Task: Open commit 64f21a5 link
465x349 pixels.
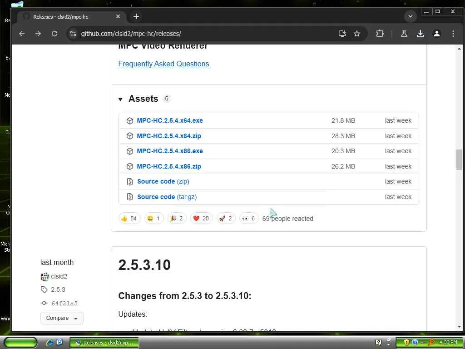Action: (x=64, y=303)
